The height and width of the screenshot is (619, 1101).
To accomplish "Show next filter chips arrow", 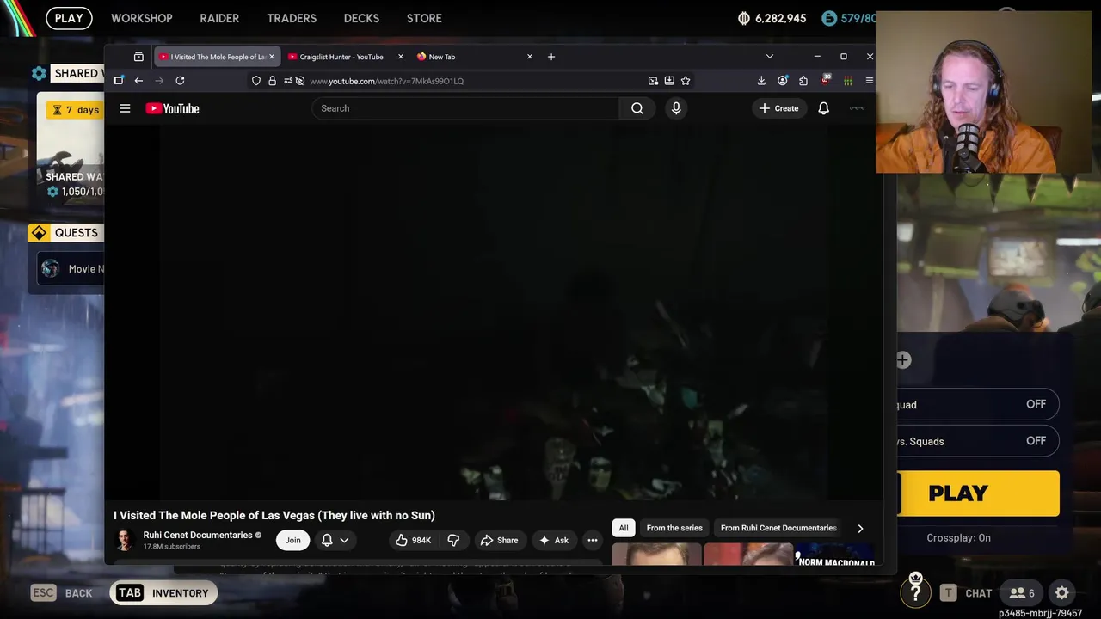I will pos(860,528).
